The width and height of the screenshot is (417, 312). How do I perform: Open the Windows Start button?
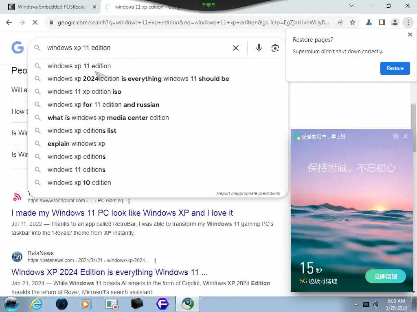coord(10,304)
